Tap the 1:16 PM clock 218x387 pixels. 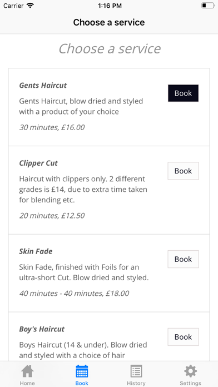(x=110, y=6)
